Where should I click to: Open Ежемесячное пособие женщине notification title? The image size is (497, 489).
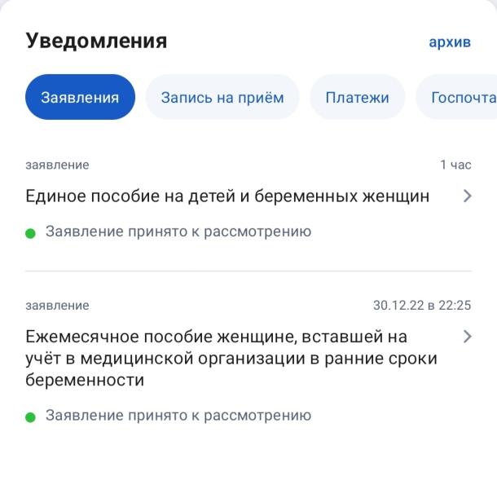coord(216,337)
